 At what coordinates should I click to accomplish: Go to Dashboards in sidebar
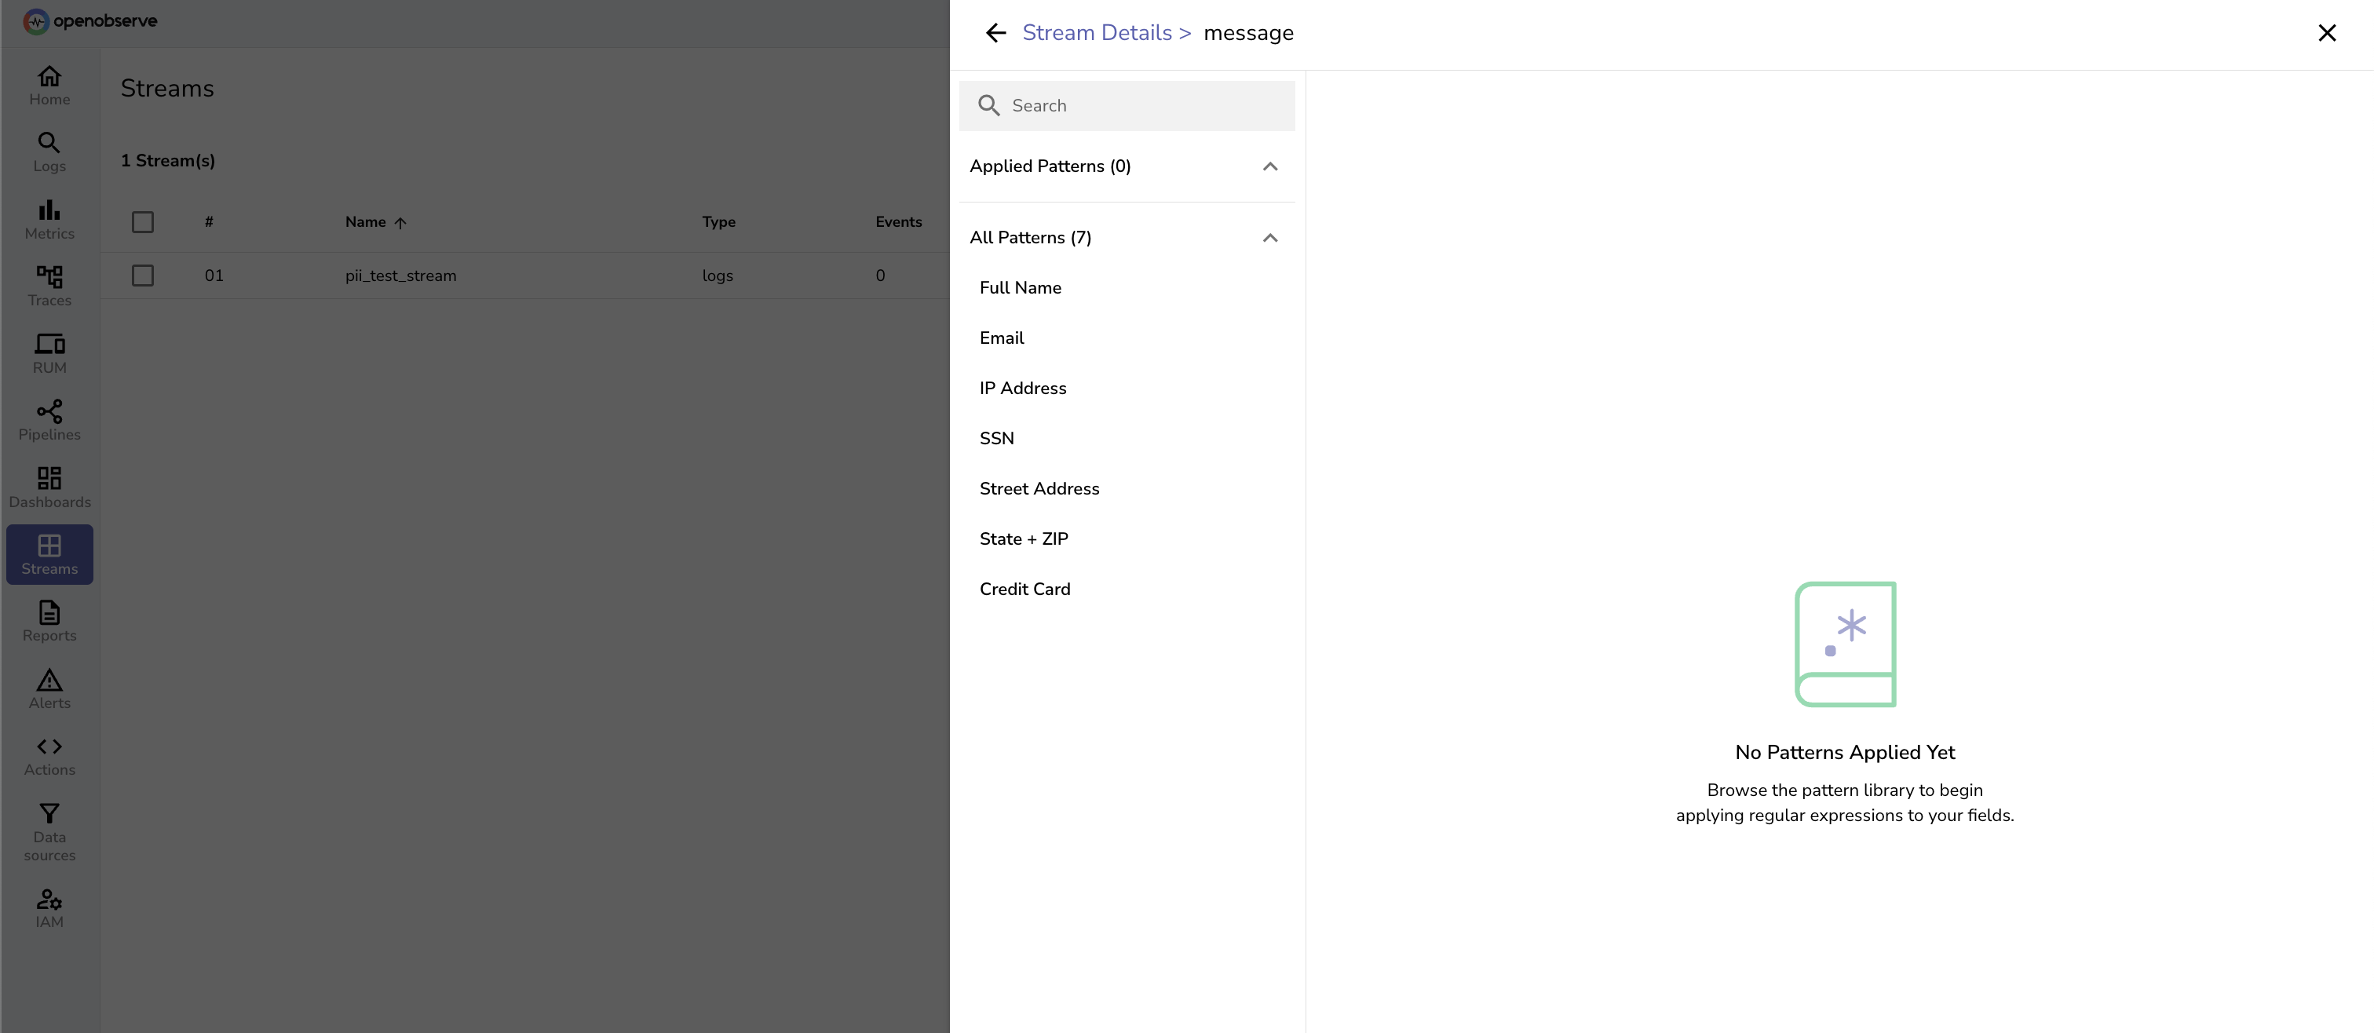click(49, 487)
